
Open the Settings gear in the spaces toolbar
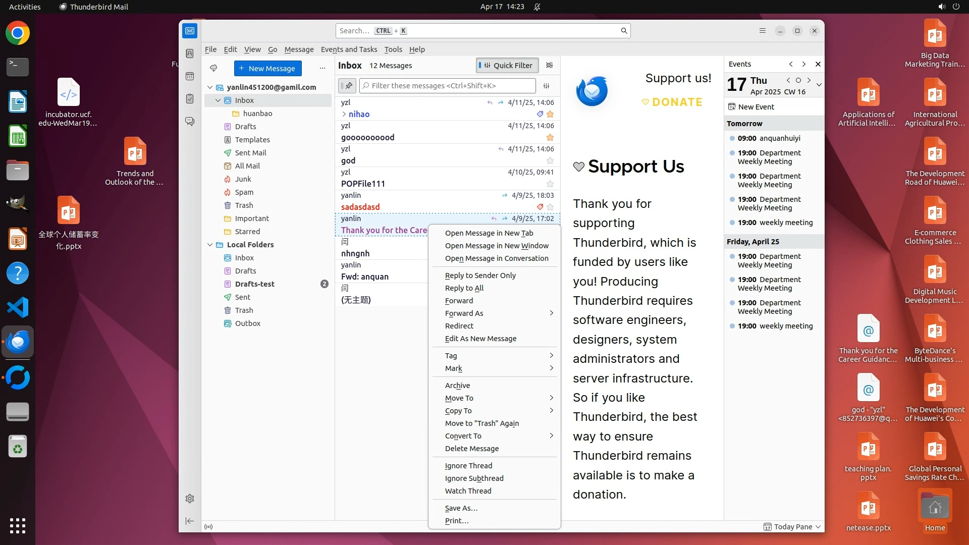190,499
